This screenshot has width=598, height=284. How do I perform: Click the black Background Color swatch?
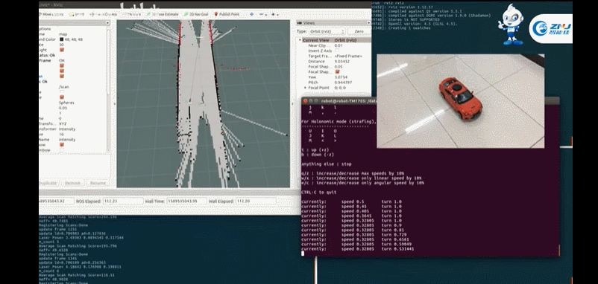[x=62, y=39]
